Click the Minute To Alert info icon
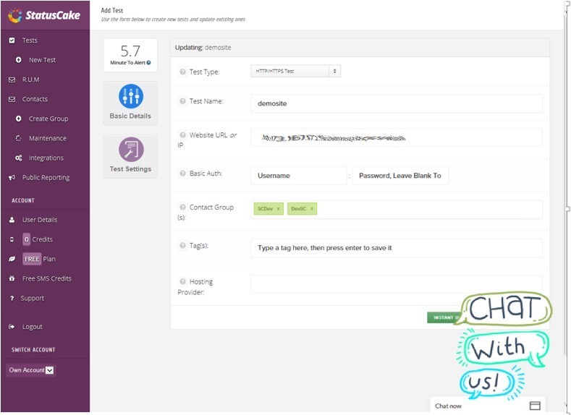The image size is (571, 415). coord(149,63)
